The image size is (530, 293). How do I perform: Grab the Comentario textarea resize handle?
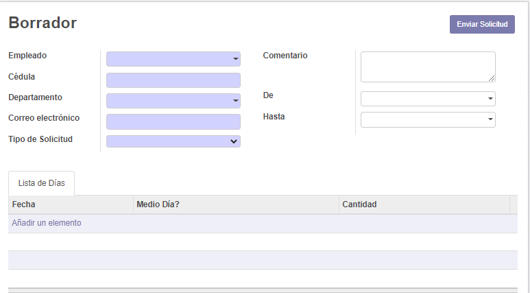(492, 78)
